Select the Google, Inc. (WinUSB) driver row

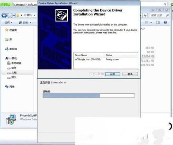click(x=106, y=59)
